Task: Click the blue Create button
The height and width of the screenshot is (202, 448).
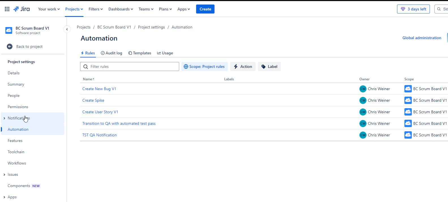Action: click(x=205, y=9)
